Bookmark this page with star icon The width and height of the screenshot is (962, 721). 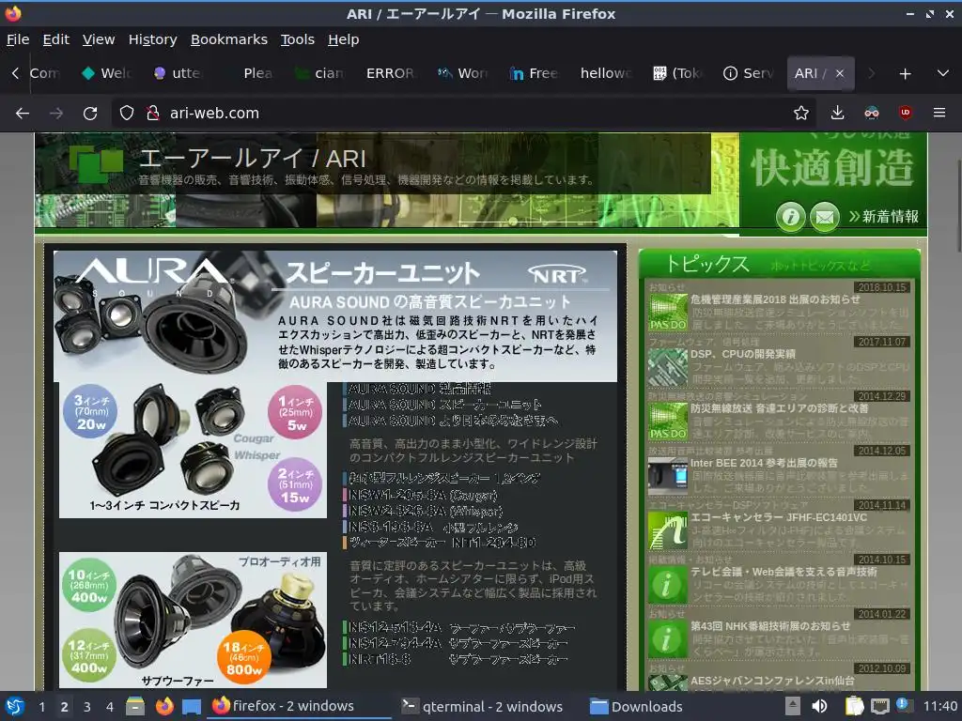[x=800, y=113]
